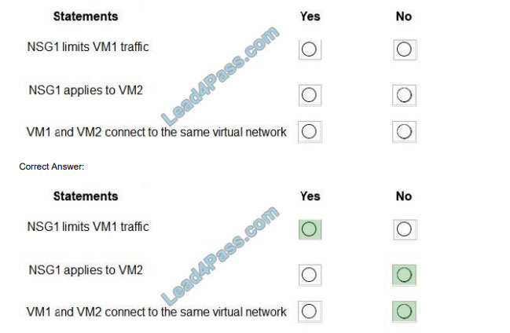The image size is (510, 333).
Task: Select No for NSG1 limits VM1 traffic in question area
Action: [404, 49]
